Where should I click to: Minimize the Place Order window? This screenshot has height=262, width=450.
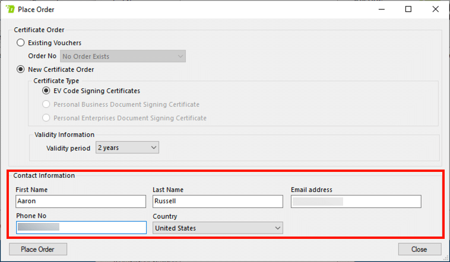point(381,9)
